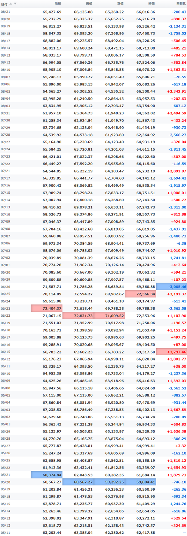Select the 始値 column header
Screen dimensions: 187x536
pyautogui.click(x=58, y=3)
